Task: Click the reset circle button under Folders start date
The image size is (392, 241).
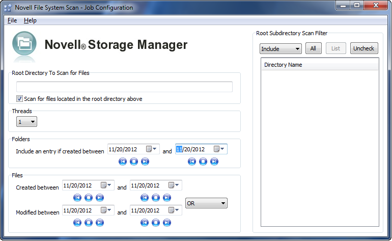Action: pos(134,162)
